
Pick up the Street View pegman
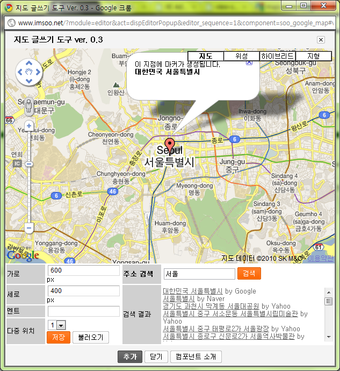click(29, 106)
